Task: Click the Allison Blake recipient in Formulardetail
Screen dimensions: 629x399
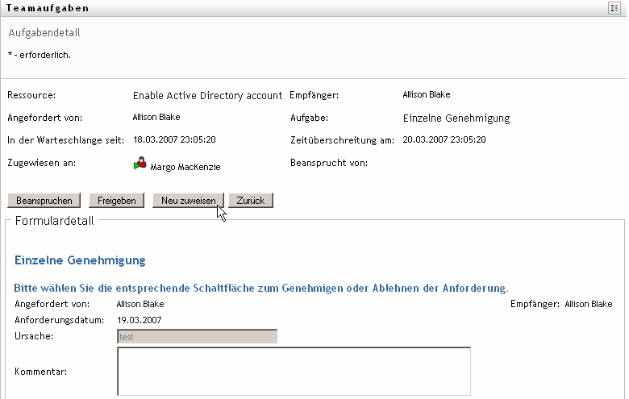Action: pyautogui.click(x=589, y=304)
